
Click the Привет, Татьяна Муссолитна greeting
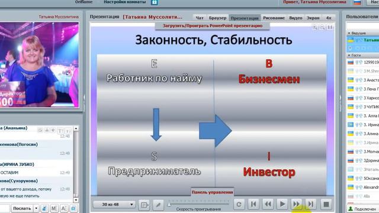coord(314,2)
